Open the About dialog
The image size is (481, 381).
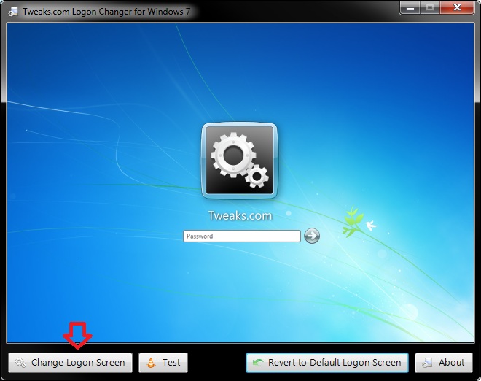[x=444, y=363]
